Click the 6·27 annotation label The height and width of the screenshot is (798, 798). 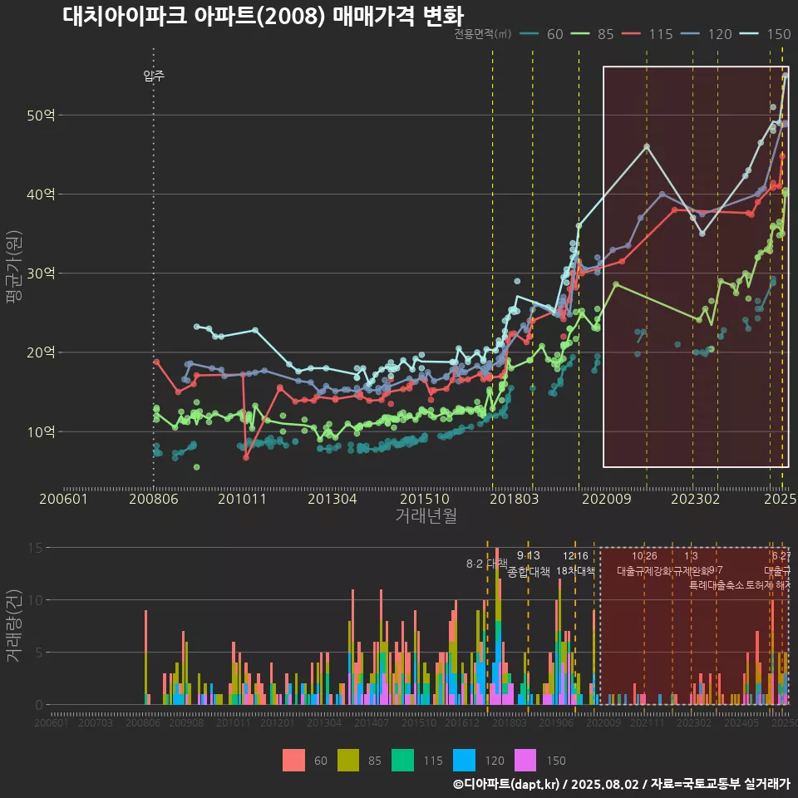click(781, 556)
